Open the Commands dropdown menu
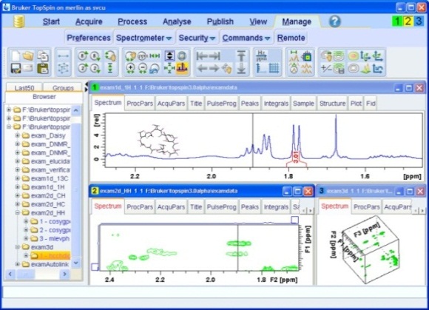Viewport: 429px width, 310px height. tap(246, 38)
